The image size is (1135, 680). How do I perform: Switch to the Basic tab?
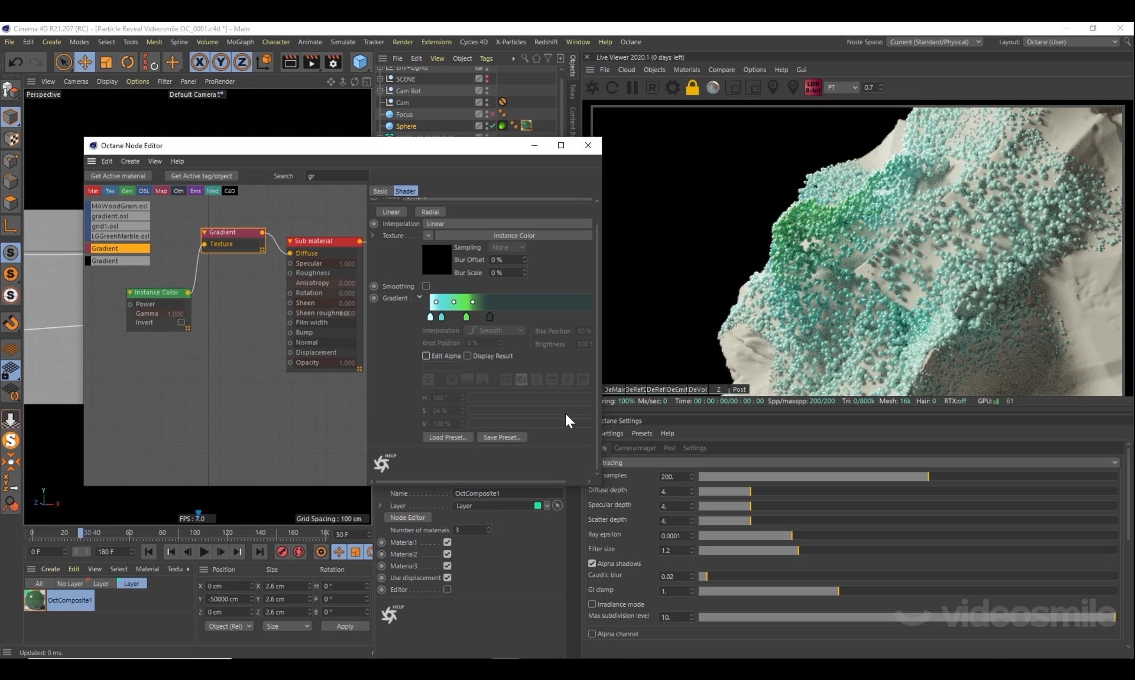[x=380, y=191]
